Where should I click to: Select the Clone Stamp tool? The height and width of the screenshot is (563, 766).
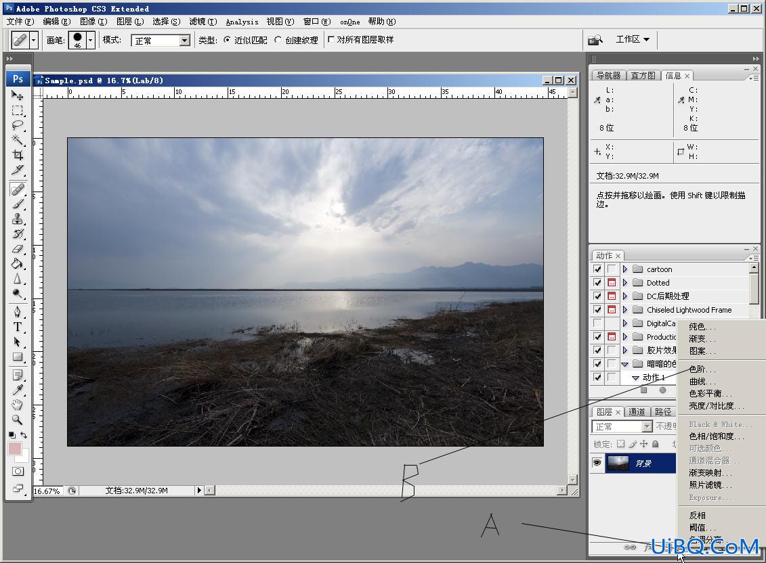pos(17,219)
